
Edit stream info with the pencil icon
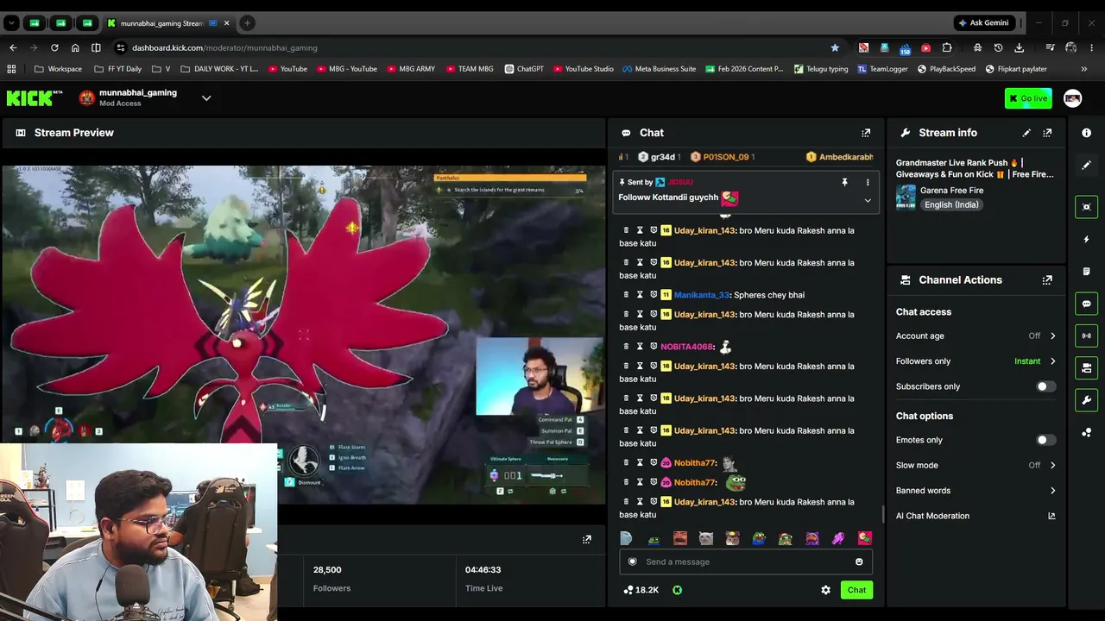click(x=1026, y=133)
